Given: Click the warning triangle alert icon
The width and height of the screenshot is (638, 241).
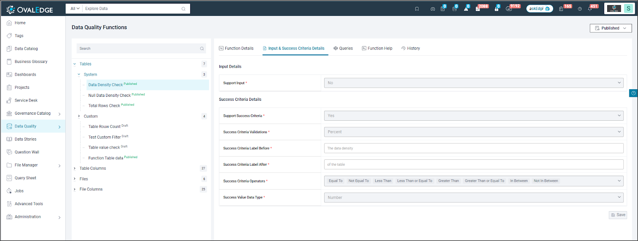Looking at the screenshot, I should tap(466, 9).
